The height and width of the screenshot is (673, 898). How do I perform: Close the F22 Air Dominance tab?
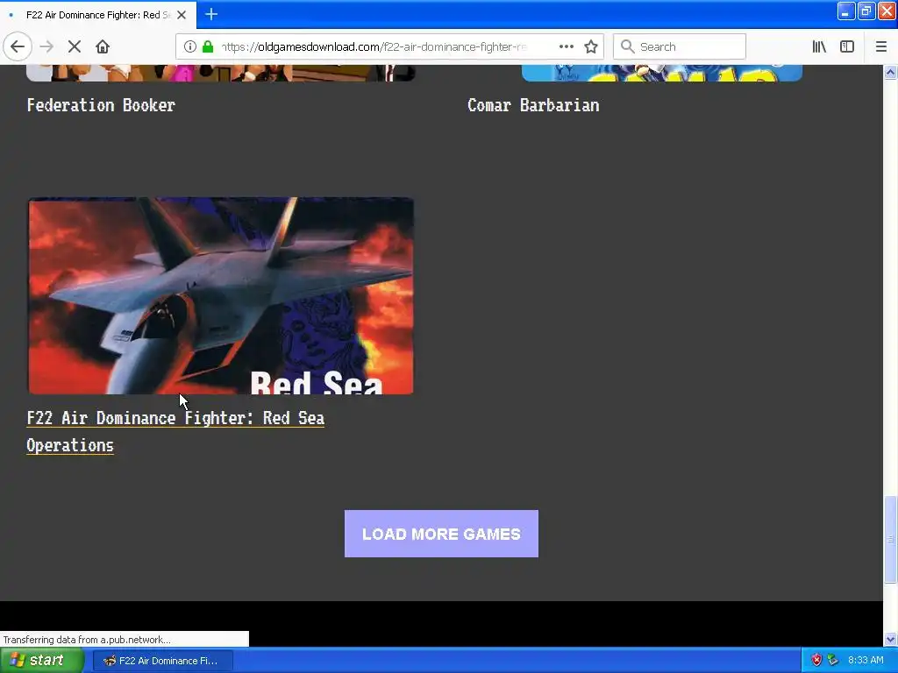point(182,15)
